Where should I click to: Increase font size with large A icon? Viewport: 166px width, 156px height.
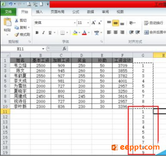coord(94,23)
